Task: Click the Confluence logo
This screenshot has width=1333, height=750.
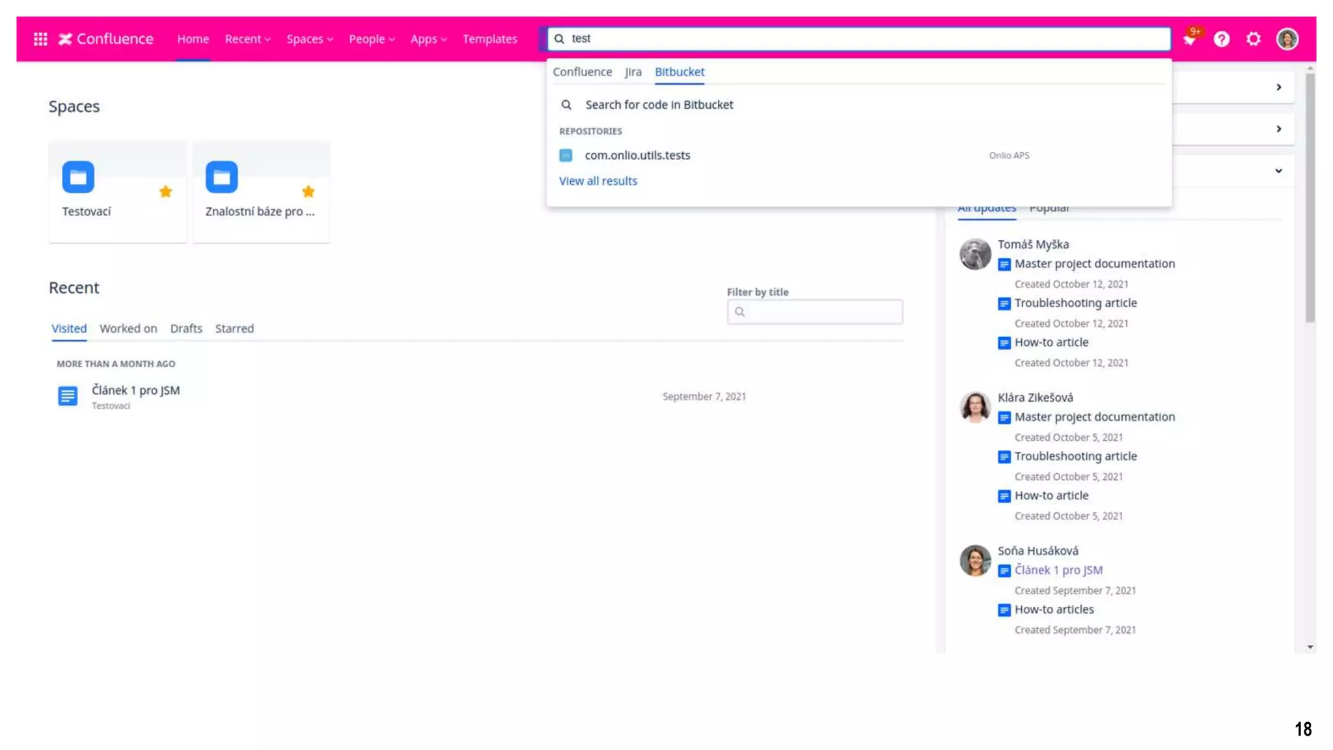Action: 106,39
